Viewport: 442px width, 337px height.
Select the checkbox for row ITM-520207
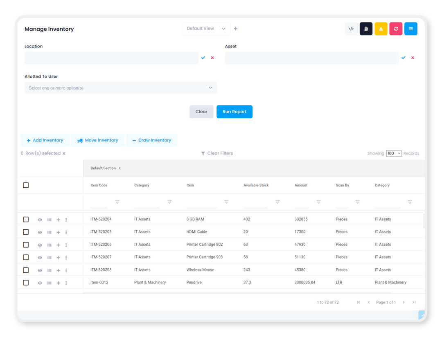(x=26, y=257)
